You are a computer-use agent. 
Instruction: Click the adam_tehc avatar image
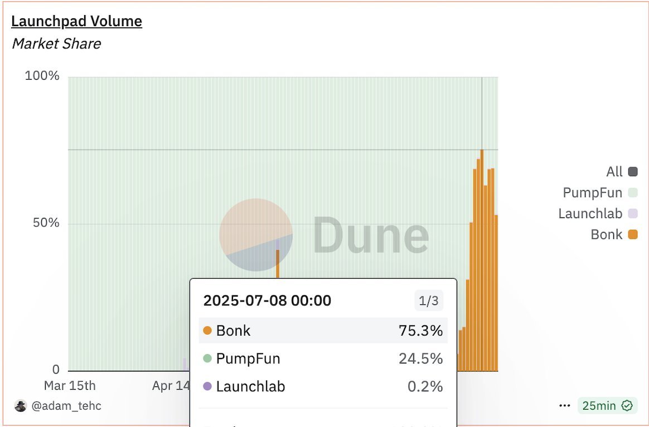pyautogui.click(x=20, y=406)
